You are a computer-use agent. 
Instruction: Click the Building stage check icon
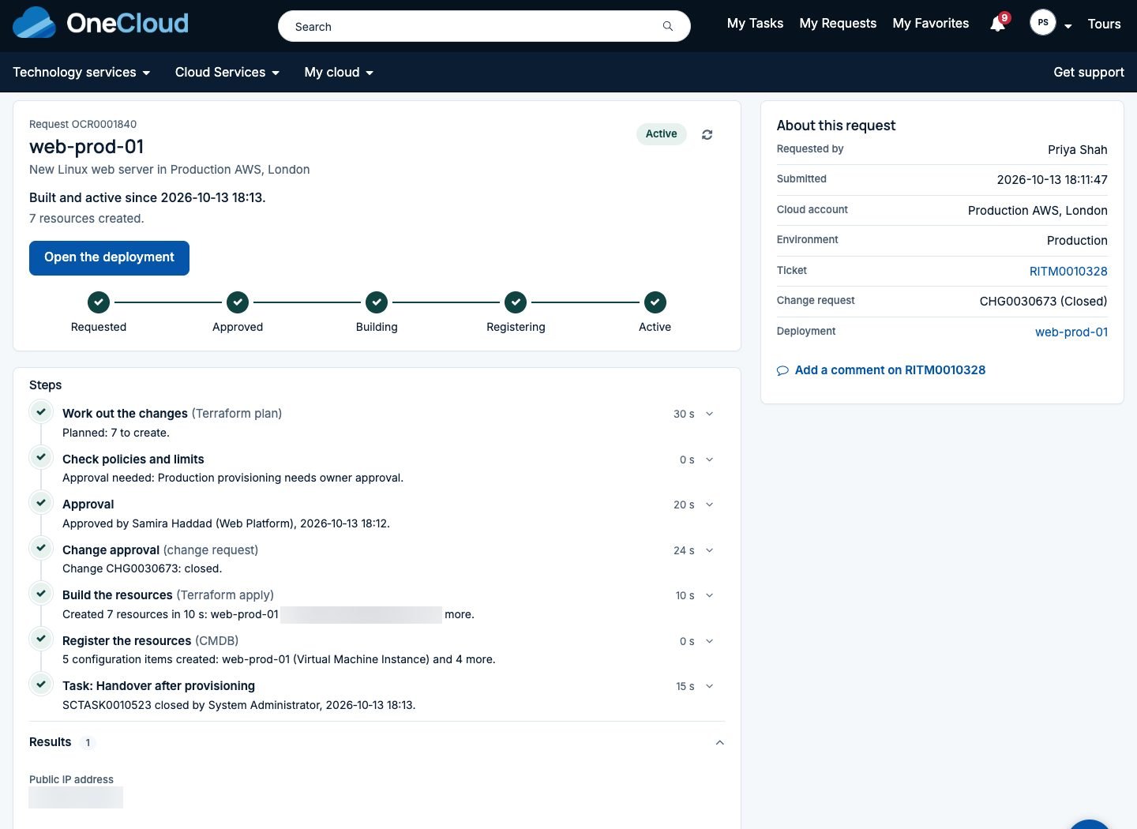pyautogui.click(x=377, y=302)
